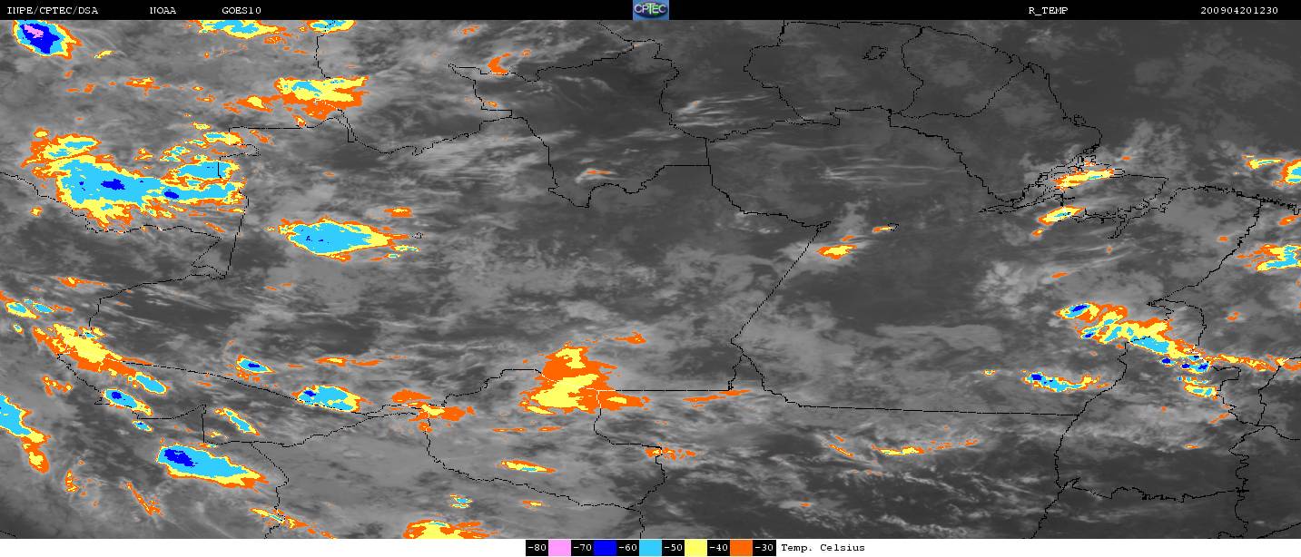Click the -30 legend label
Viewport: 1301px width, 557px height.
coord(764,548)
